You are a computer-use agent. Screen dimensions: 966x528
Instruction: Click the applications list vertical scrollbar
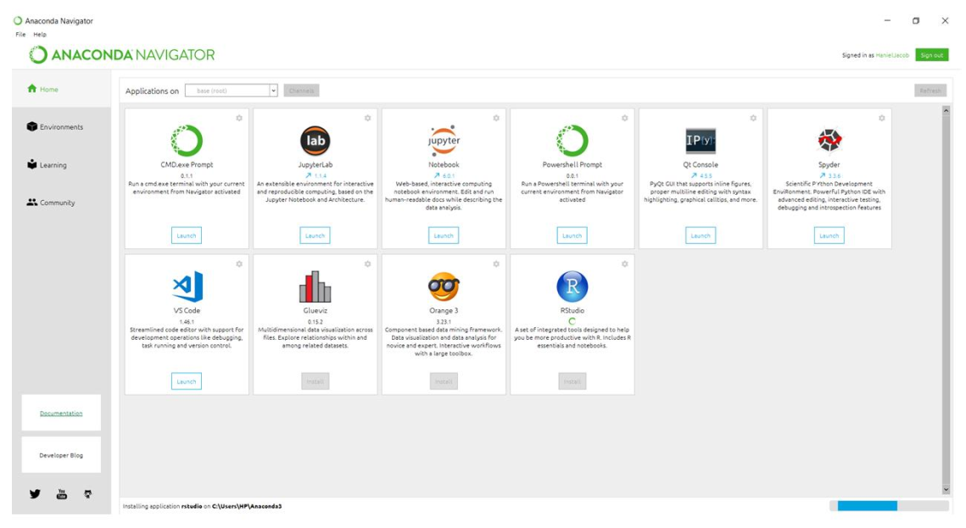pyautogui.click(x=946, y=300)
